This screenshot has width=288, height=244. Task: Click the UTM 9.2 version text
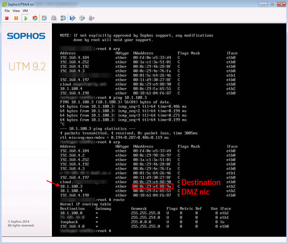pos(27,67)
